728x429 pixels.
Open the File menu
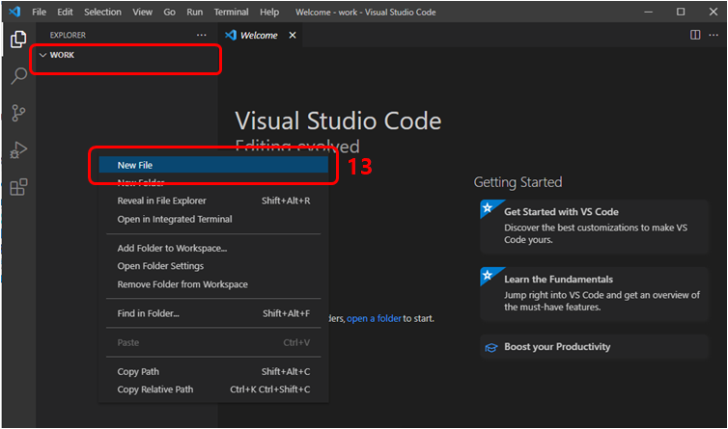39,13
